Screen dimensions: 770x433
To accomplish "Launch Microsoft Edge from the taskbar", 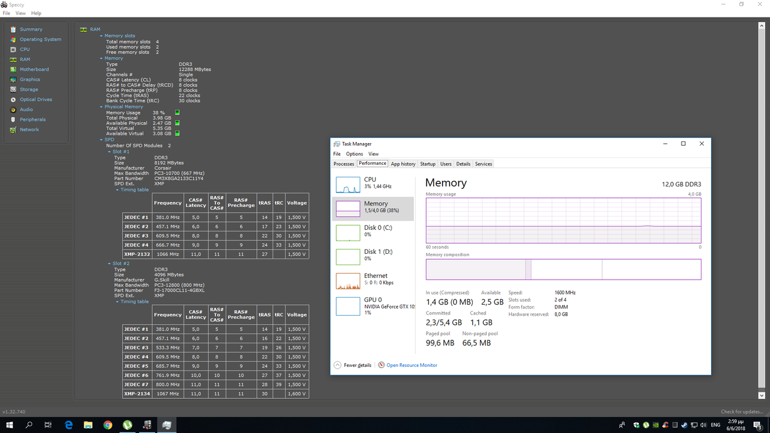I will 69,425.
